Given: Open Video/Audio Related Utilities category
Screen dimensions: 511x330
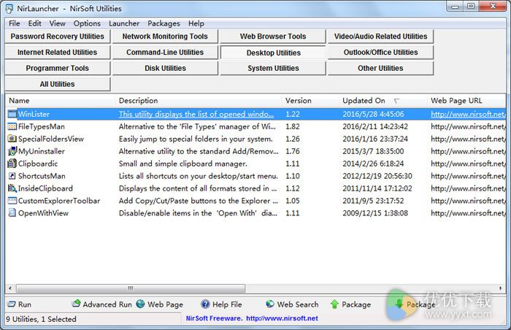Looking at the screenshot, I should pyautogui.click(x=380, y=37).
